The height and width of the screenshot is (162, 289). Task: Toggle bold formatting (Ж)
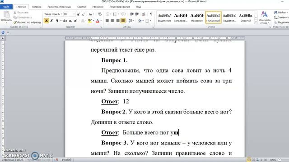[47, 21]
